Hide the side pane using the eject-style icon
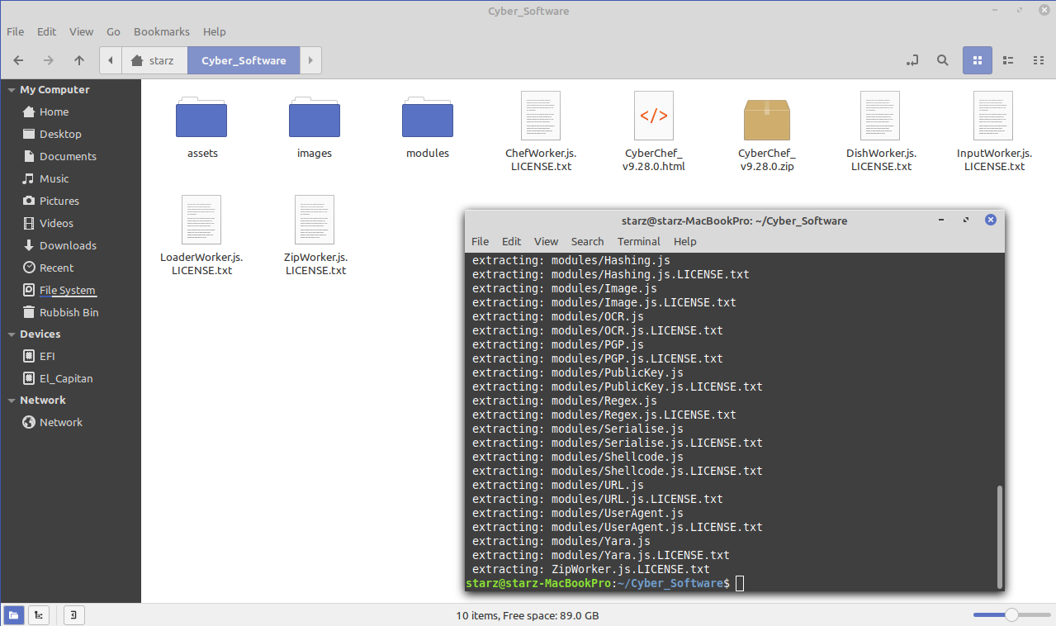 (73, 615)
